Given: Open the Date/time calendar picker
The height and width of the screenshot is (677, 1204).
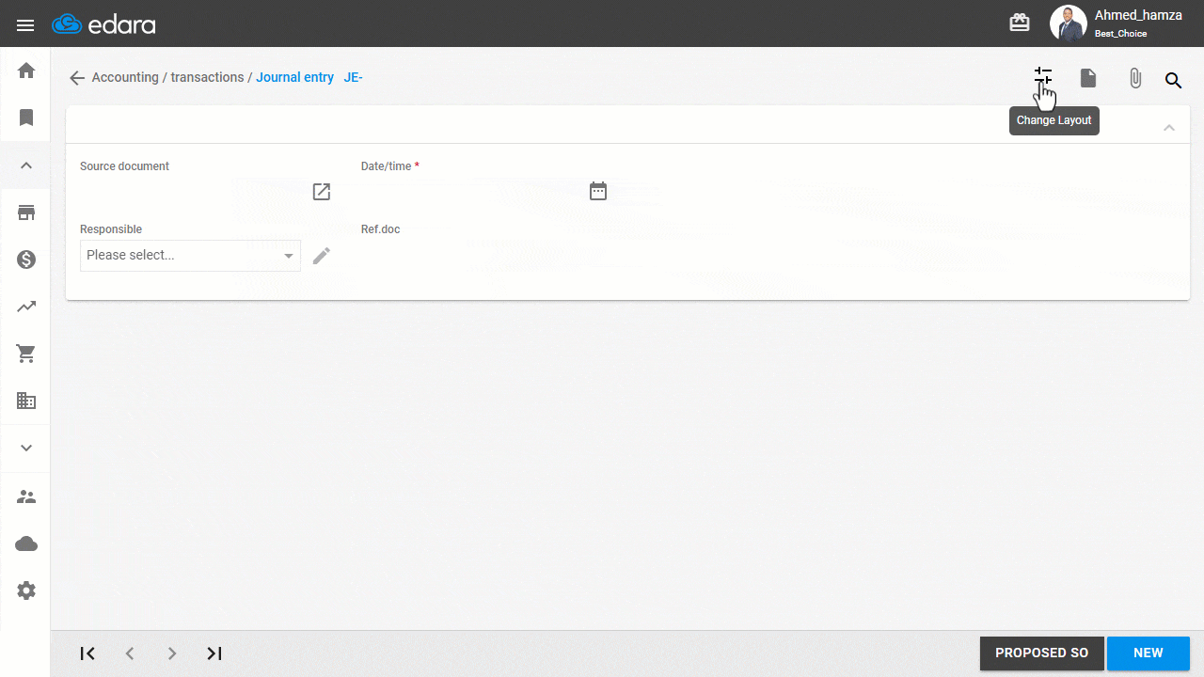Looking at the screenshot, I should pos(598,191).
